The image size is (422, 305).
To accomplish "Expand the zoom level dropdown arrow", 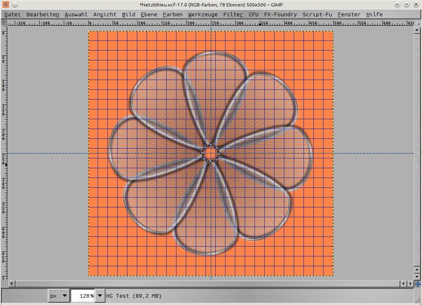I will click(x=99, y=296).
